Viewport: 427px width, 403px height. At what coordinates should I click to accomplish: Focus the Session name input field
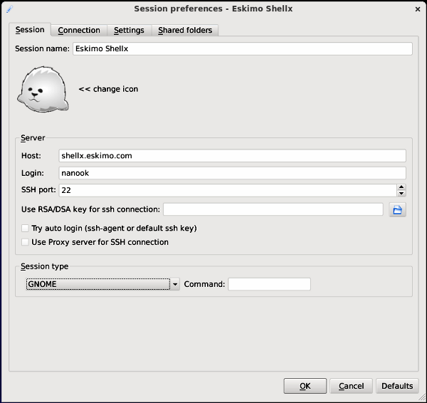243,49
